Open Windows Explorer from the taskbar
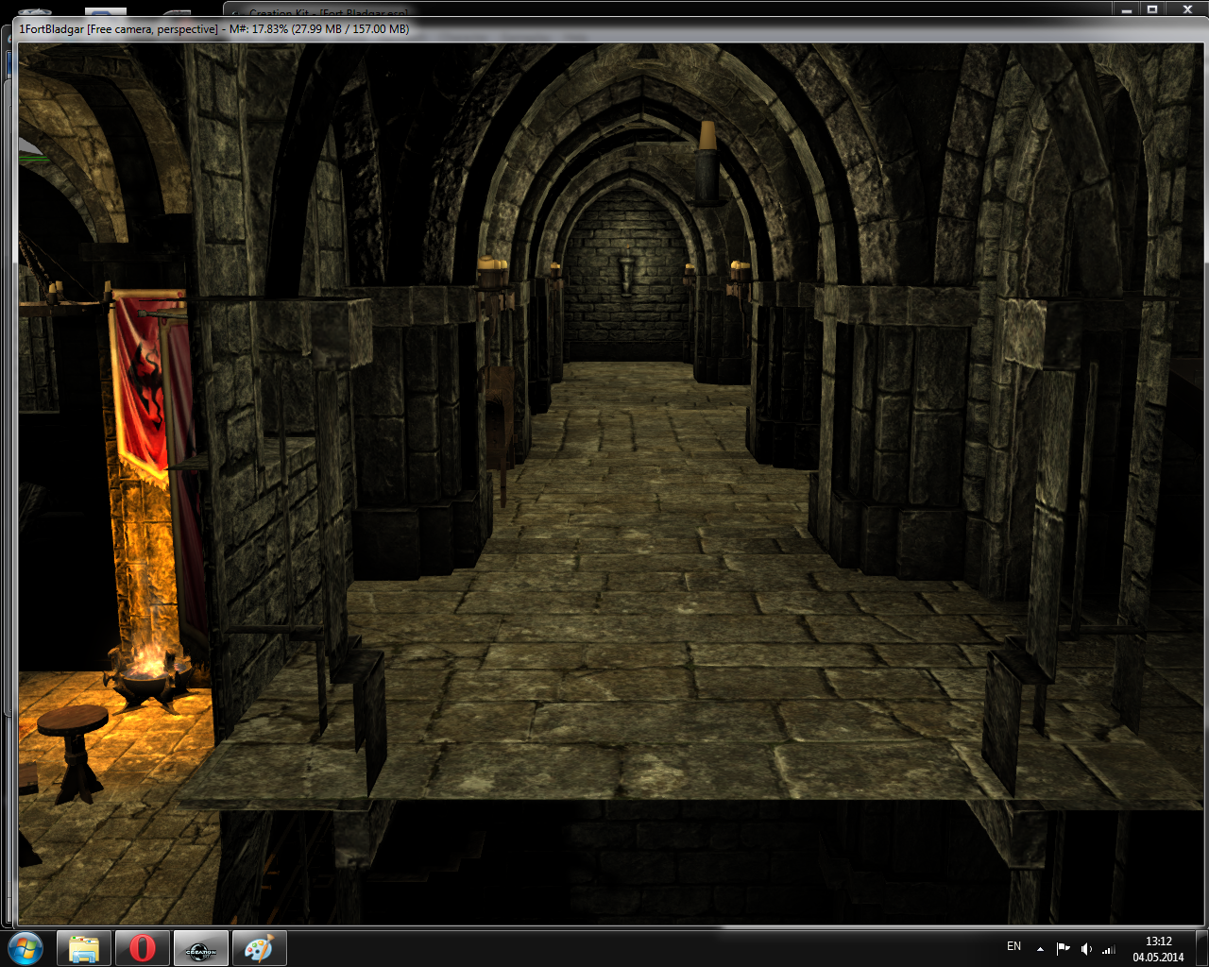This screenshot has width=1209, height=967. point(84,948)
